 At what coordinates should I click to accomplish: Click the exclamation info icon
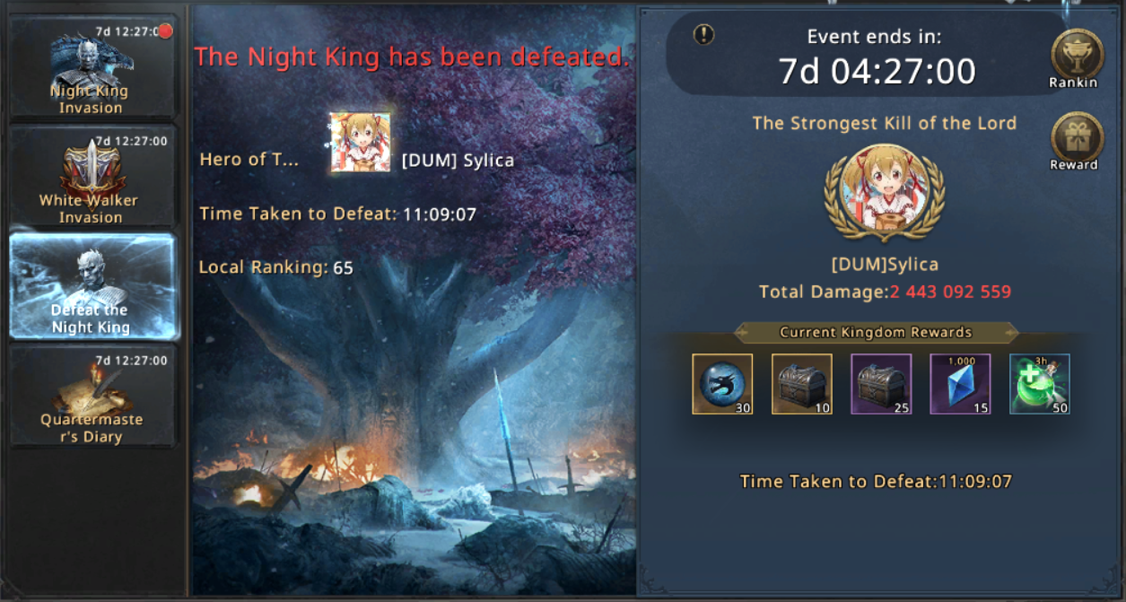(704, 35)
